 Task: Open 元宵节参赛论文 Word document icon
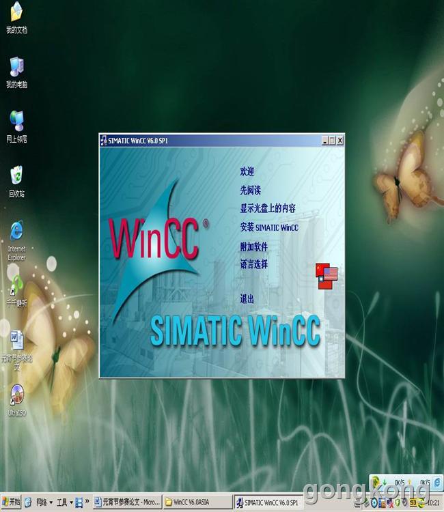(16, 340)
